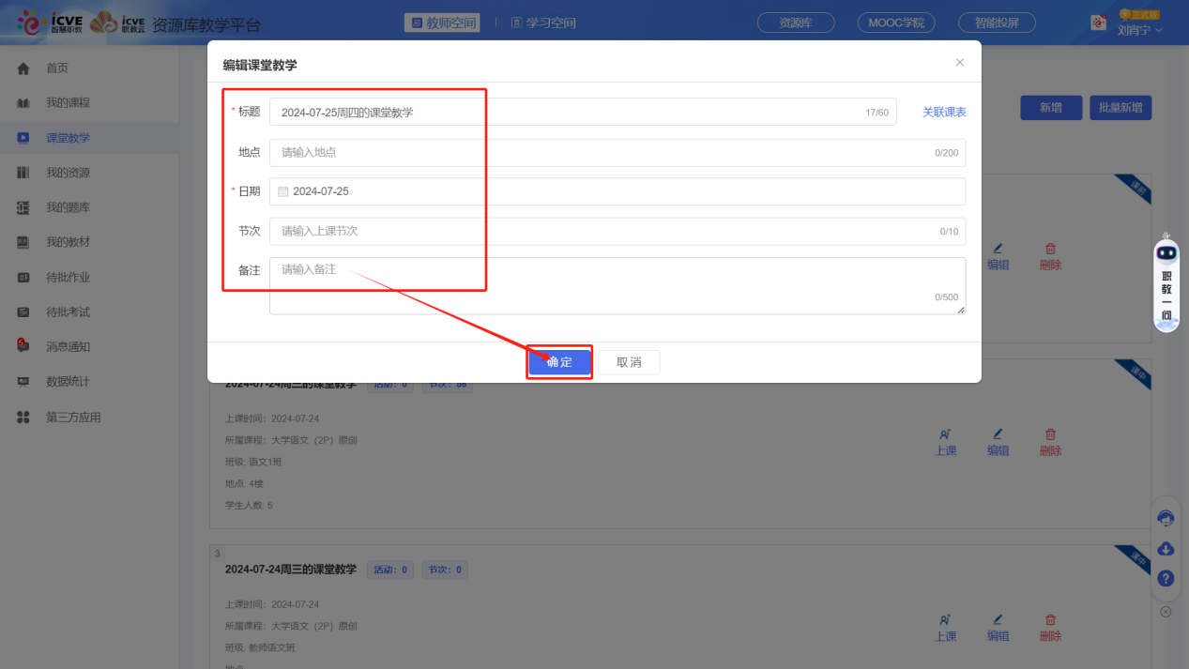
Task: Click the round download icon at right edge
Action: point(1166,549)
